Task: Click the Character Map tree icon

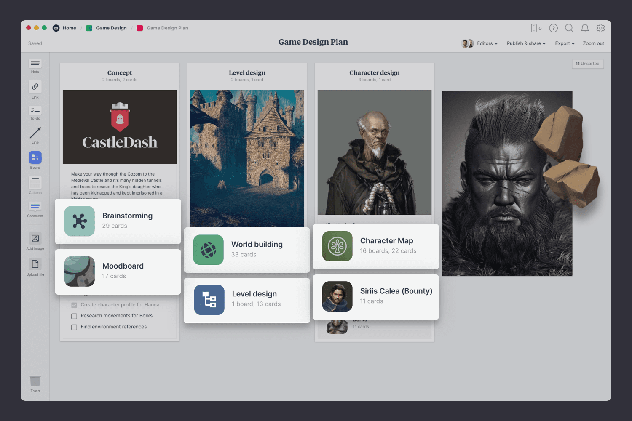Action: click(337, 246)
